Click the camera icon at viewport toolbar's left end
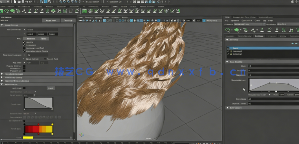This screenshot has height=144, width=299. (x=81, y=20)
